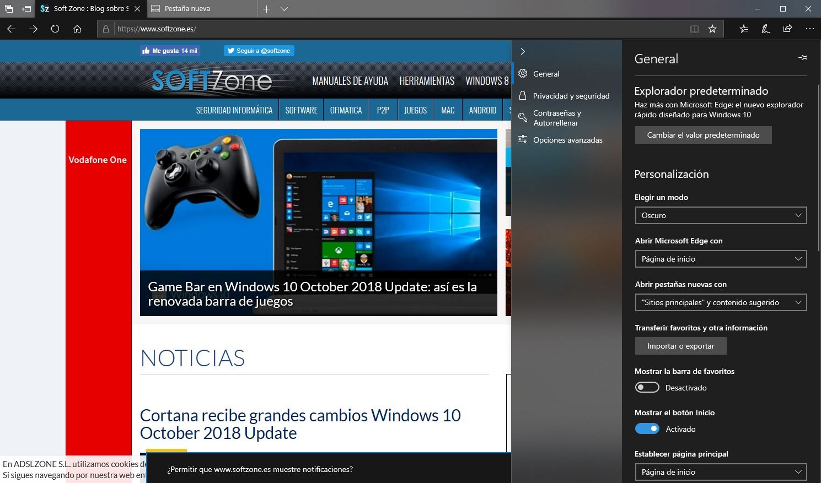Switch to the Soft Zone tab

(84, 9)
